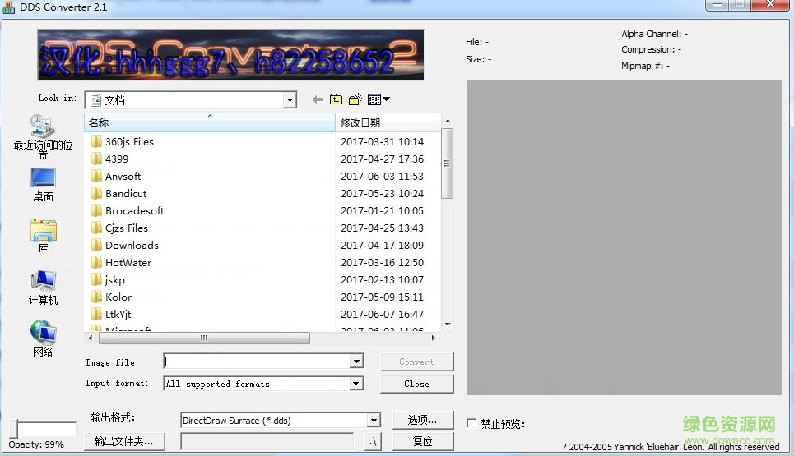Select the LtkYjt folder icon

click(96, 314)
